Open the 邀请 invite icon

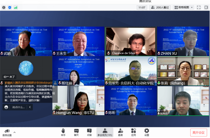tap(120, 132)
